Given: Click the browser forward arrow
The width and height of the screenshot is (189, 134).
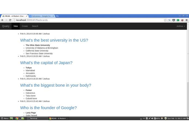Looking at the screenshot, I should 6,20.
